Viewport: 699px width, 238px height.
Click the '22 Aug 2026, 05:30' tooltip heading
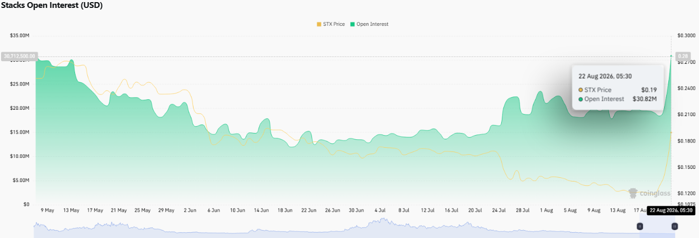[x=605, y=77]
